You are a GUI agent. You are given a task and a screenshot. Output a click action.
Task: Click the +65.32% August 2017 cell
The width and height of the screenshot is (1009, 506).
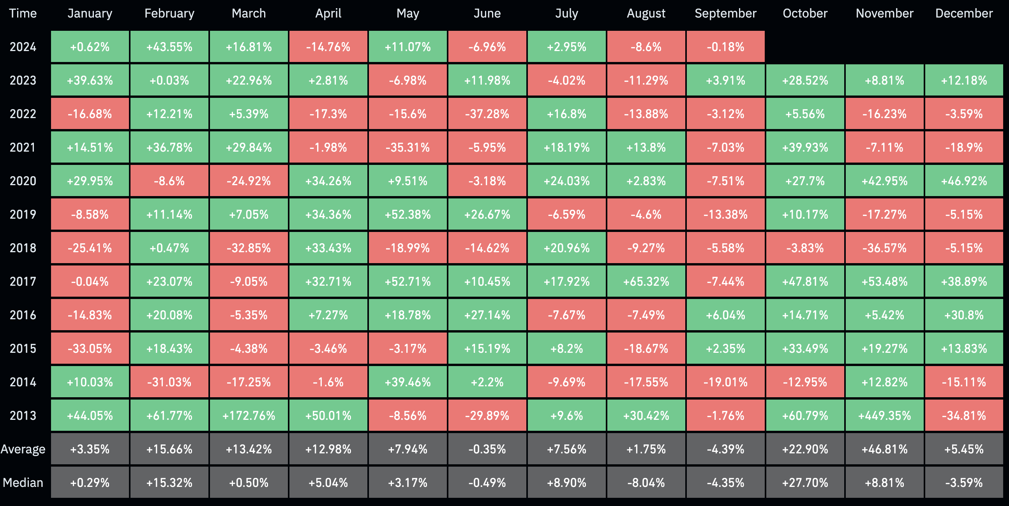point(646,281)
